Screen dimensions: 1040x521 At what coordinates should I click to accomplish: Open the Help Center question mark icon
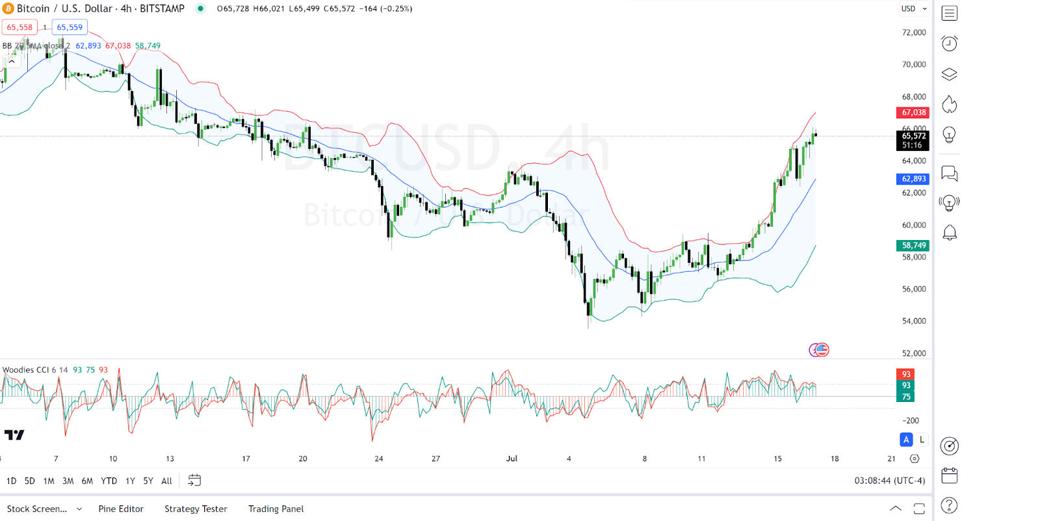tap(949, 505)
